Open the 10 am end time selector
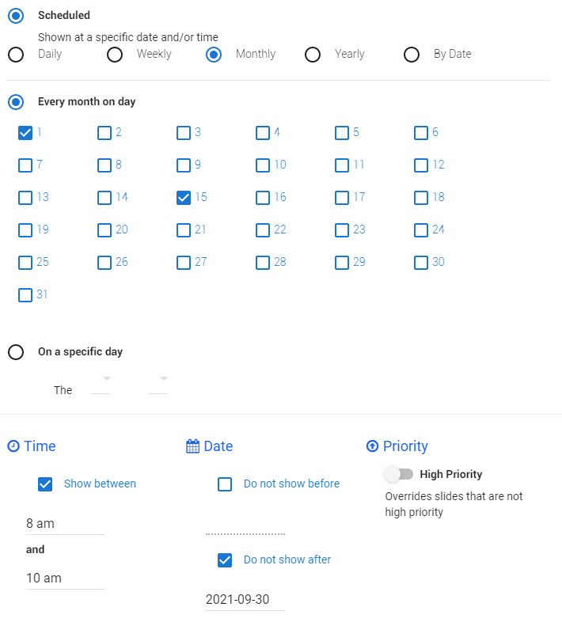 pos(65,578)
